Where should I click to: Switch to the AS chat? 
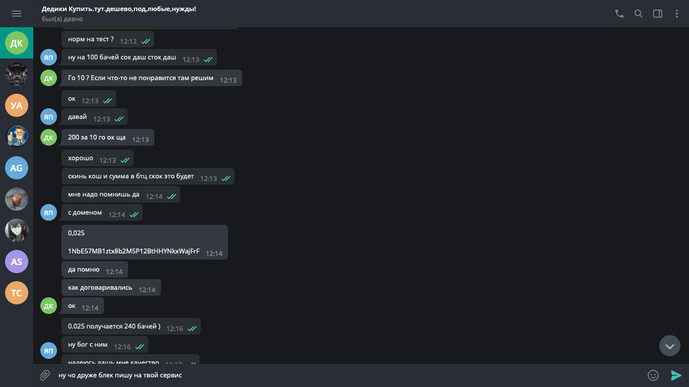click(17, 262)
